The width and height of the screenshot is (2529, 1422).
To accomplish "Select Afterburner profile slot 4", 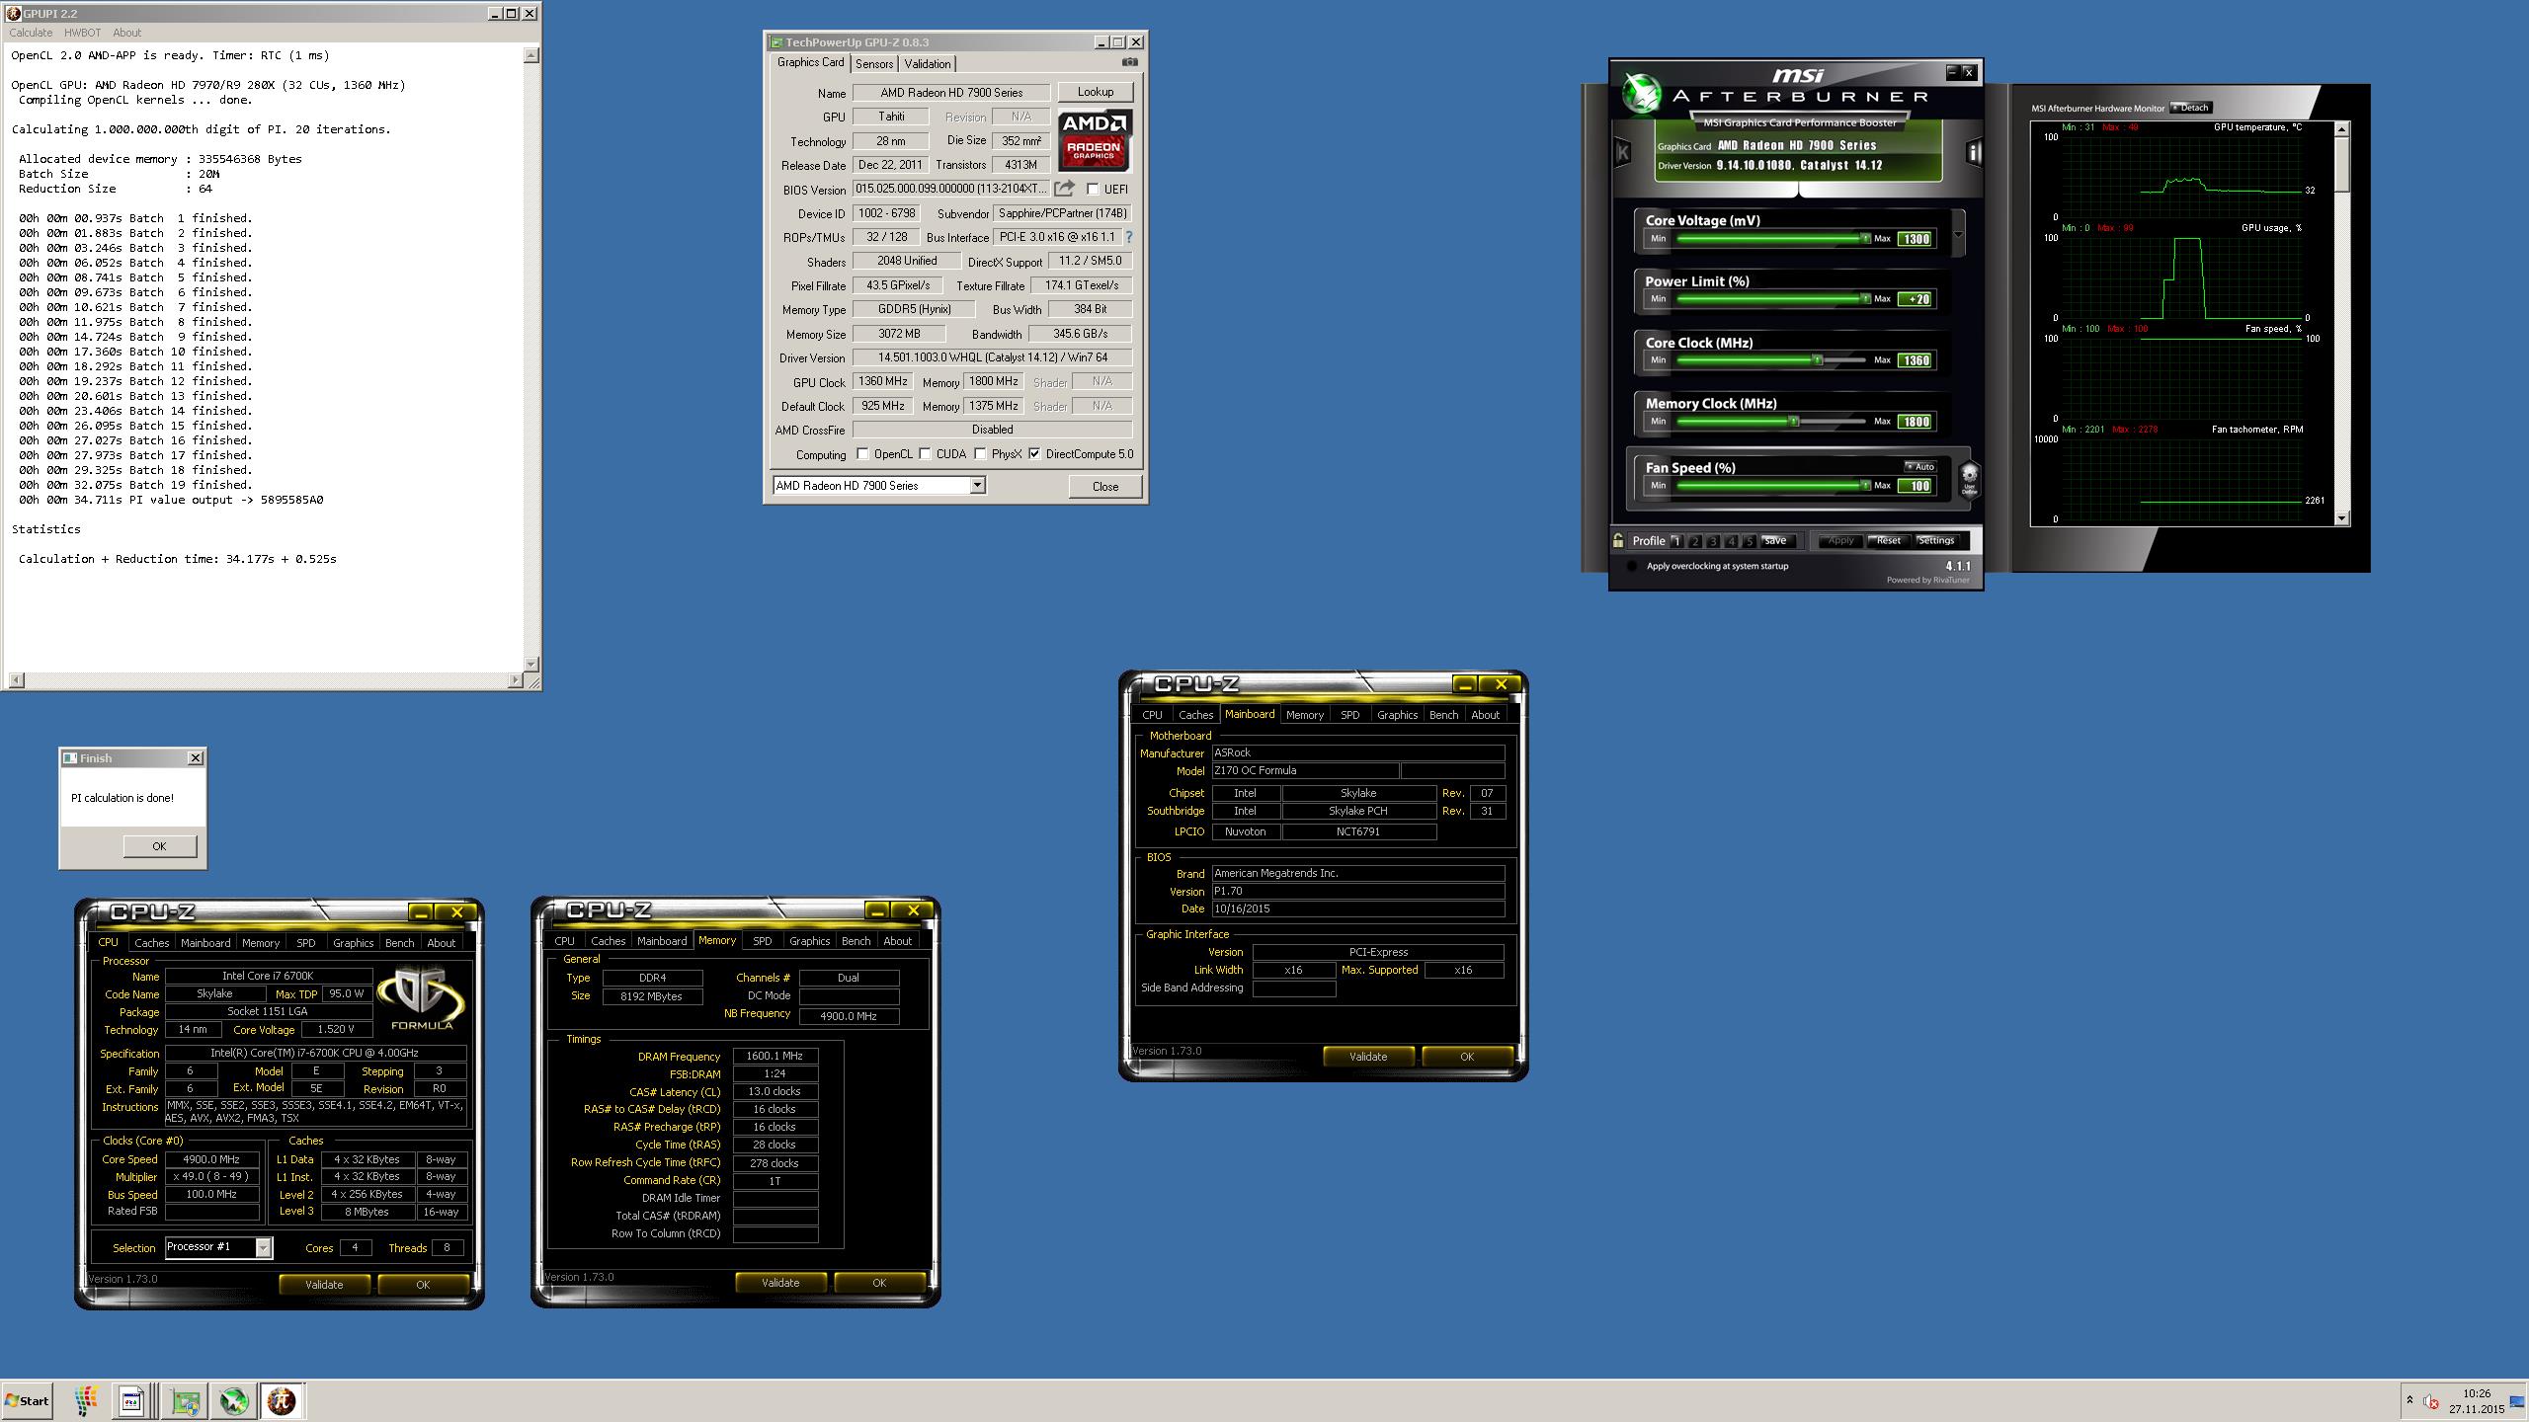I will click(1731, 541).
